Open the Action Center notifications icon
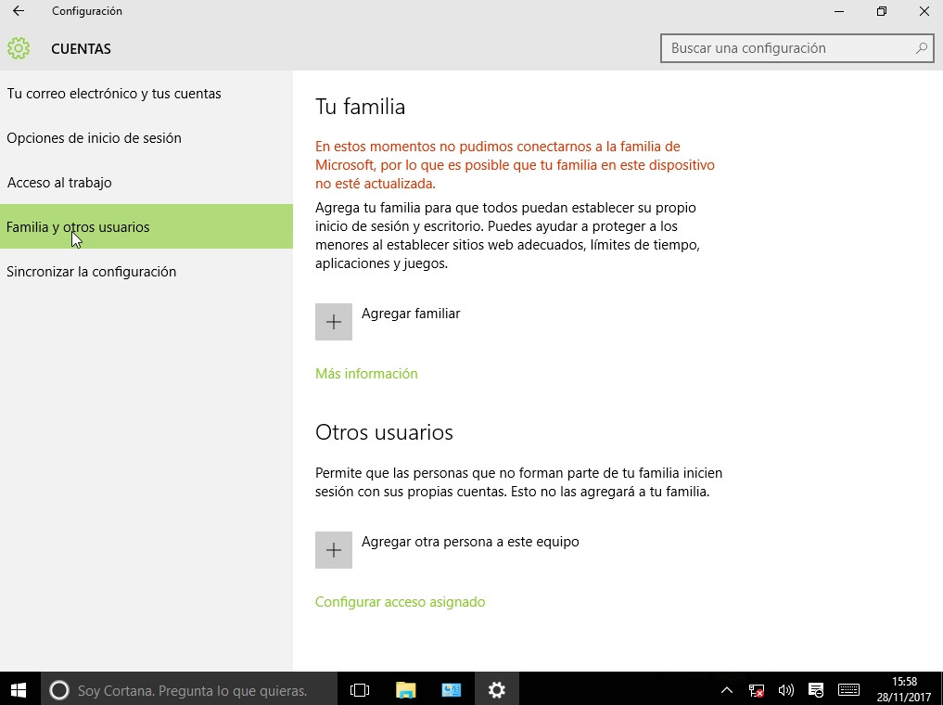Viewport: 943px width, 705px height. pos(816,689)
